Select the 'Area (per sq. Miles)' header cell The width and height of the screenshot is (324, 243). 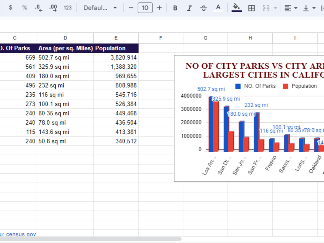click(65, 48)
